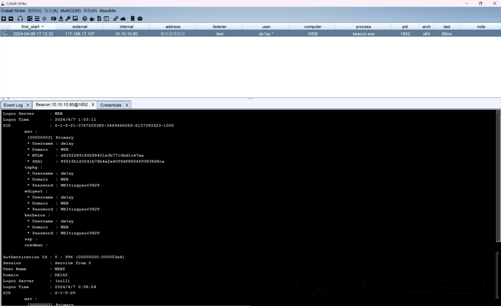Sort by the arch column header
The image size is (501, 306).
click(427, 26)
